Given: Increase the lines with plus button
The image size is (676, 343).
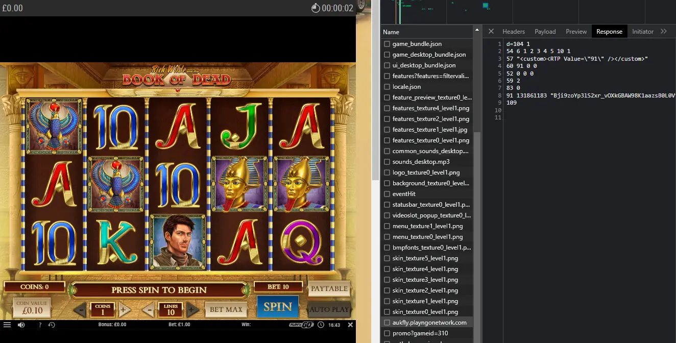Looking at the screenshot, I should coord(192,309).
